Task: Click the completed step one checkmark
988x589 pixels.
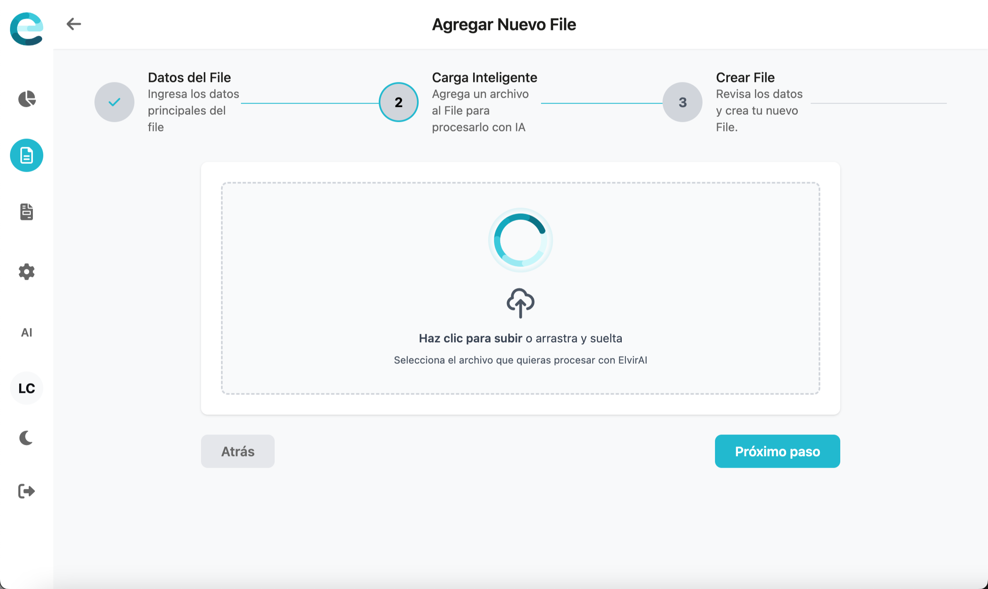Action: [114, 102]
